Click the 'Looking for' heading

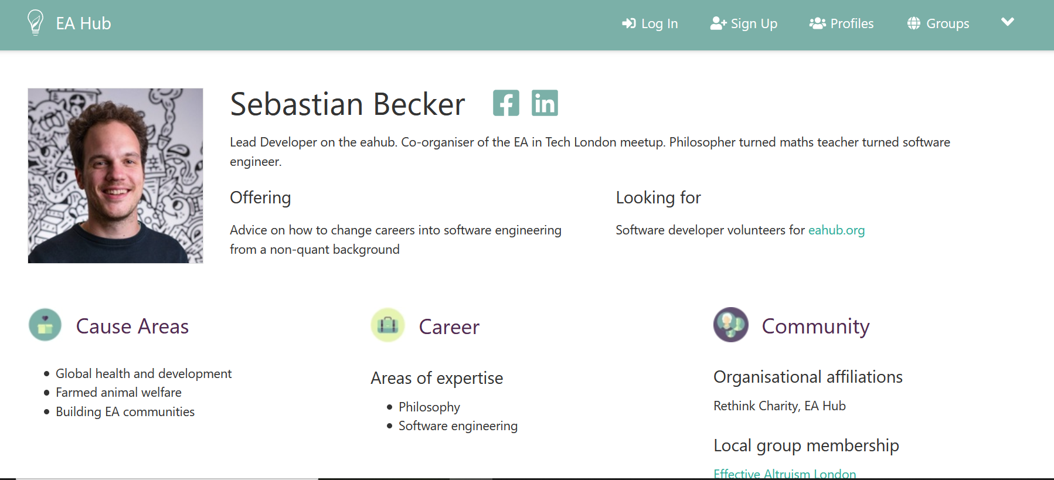pyautogui.click(x=658, y=198)
